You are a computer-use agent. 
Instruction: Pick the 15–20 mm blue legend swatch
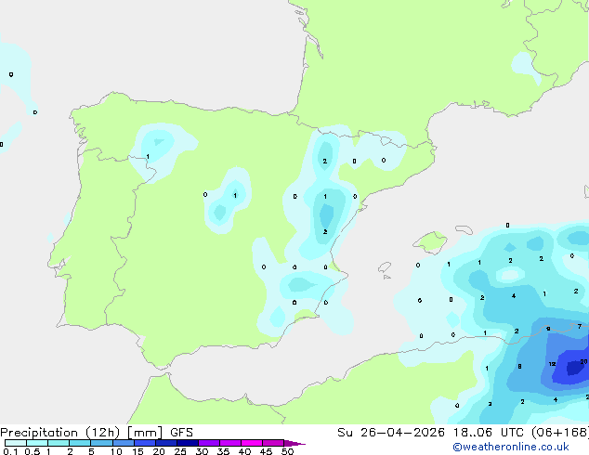click(145, 443)
